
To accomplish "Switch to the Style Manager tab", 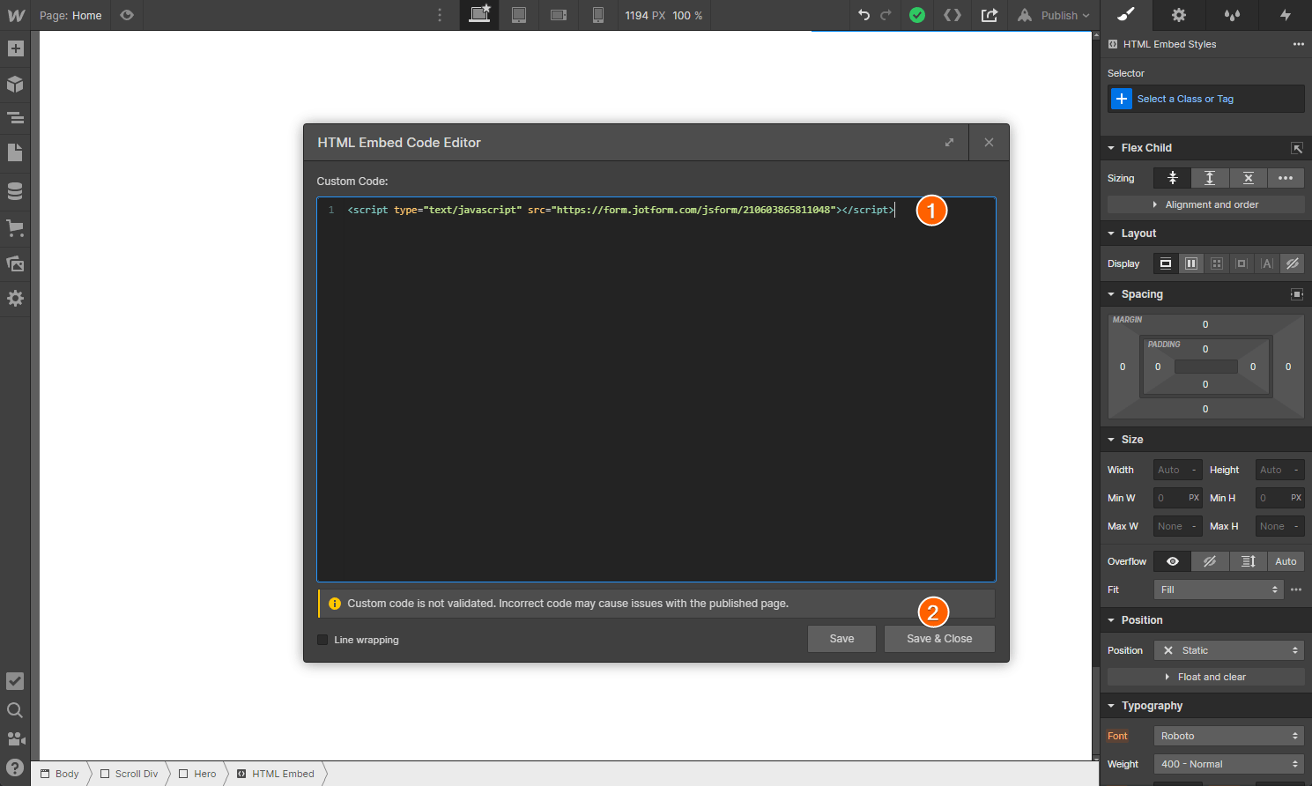I will pyautogui.click(x=1233, y=15).
